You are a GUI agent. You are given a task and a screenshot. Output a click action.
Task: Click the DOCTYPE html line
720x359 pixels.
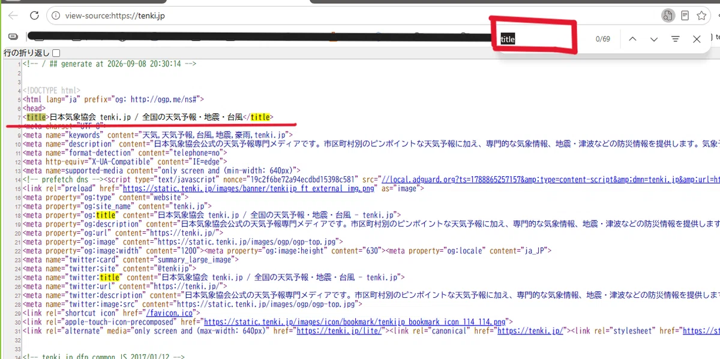(51, 90)
